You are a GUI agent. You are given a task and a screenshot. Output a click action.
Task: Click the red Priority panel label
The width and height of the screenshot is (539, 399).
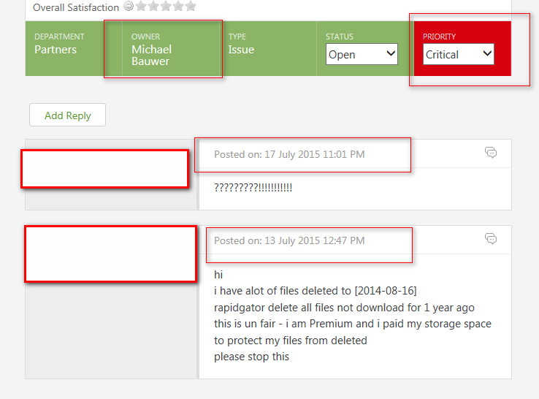tap(439, 37)
